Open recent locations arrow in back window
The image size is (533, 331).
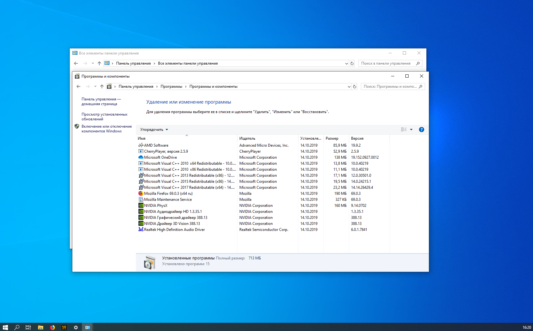[93, 63]
